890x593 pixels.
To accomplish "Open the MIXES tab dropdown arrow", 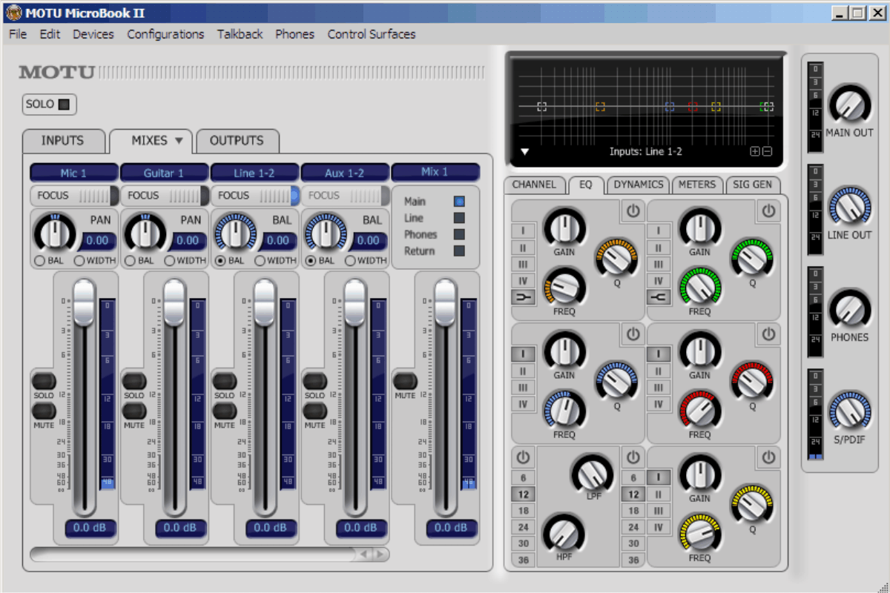I will tap(179, 140).
